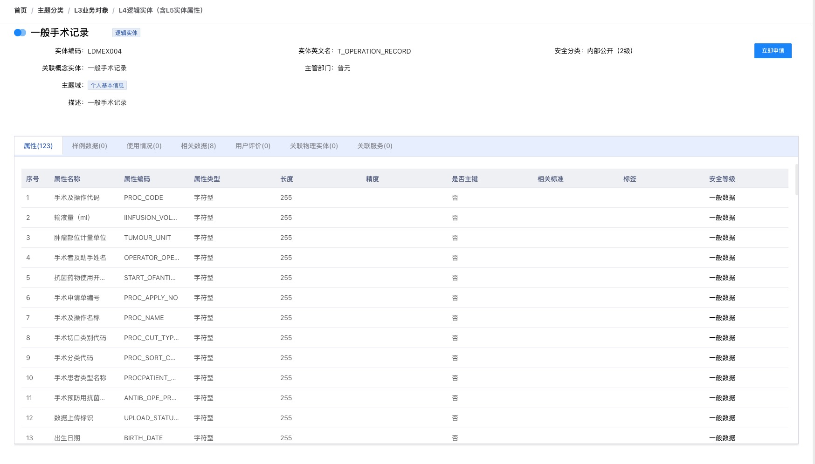Open the 首页 breadcrumb link
This screenshot has height=464, width=815.
coord(21,10)
